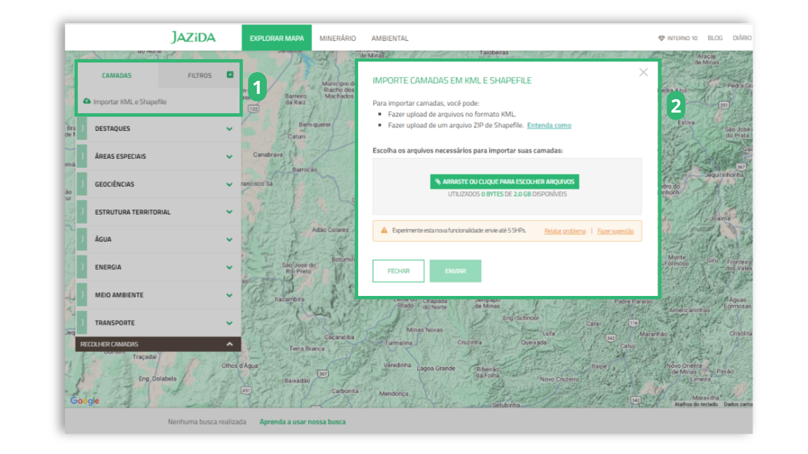Open the Blog link
Image resolution: width=808 pixels, height=454 pixels.
tap(715, 38)
